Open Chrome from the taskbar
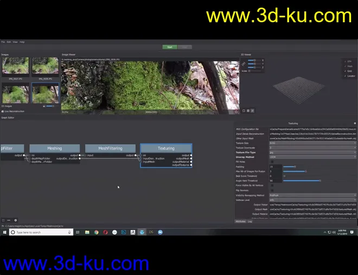Screen dimensions: 358x275 96,232
